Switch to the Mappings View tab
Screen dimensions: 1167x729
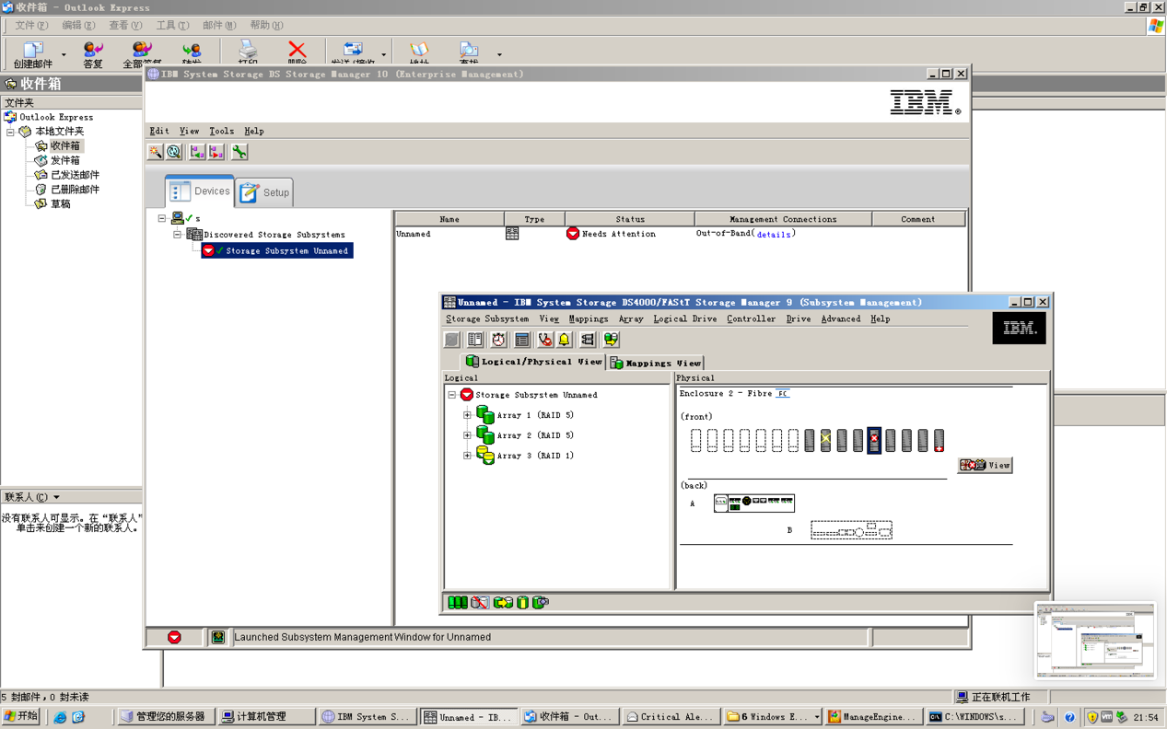pyautogui.click(x=655, y=363)
